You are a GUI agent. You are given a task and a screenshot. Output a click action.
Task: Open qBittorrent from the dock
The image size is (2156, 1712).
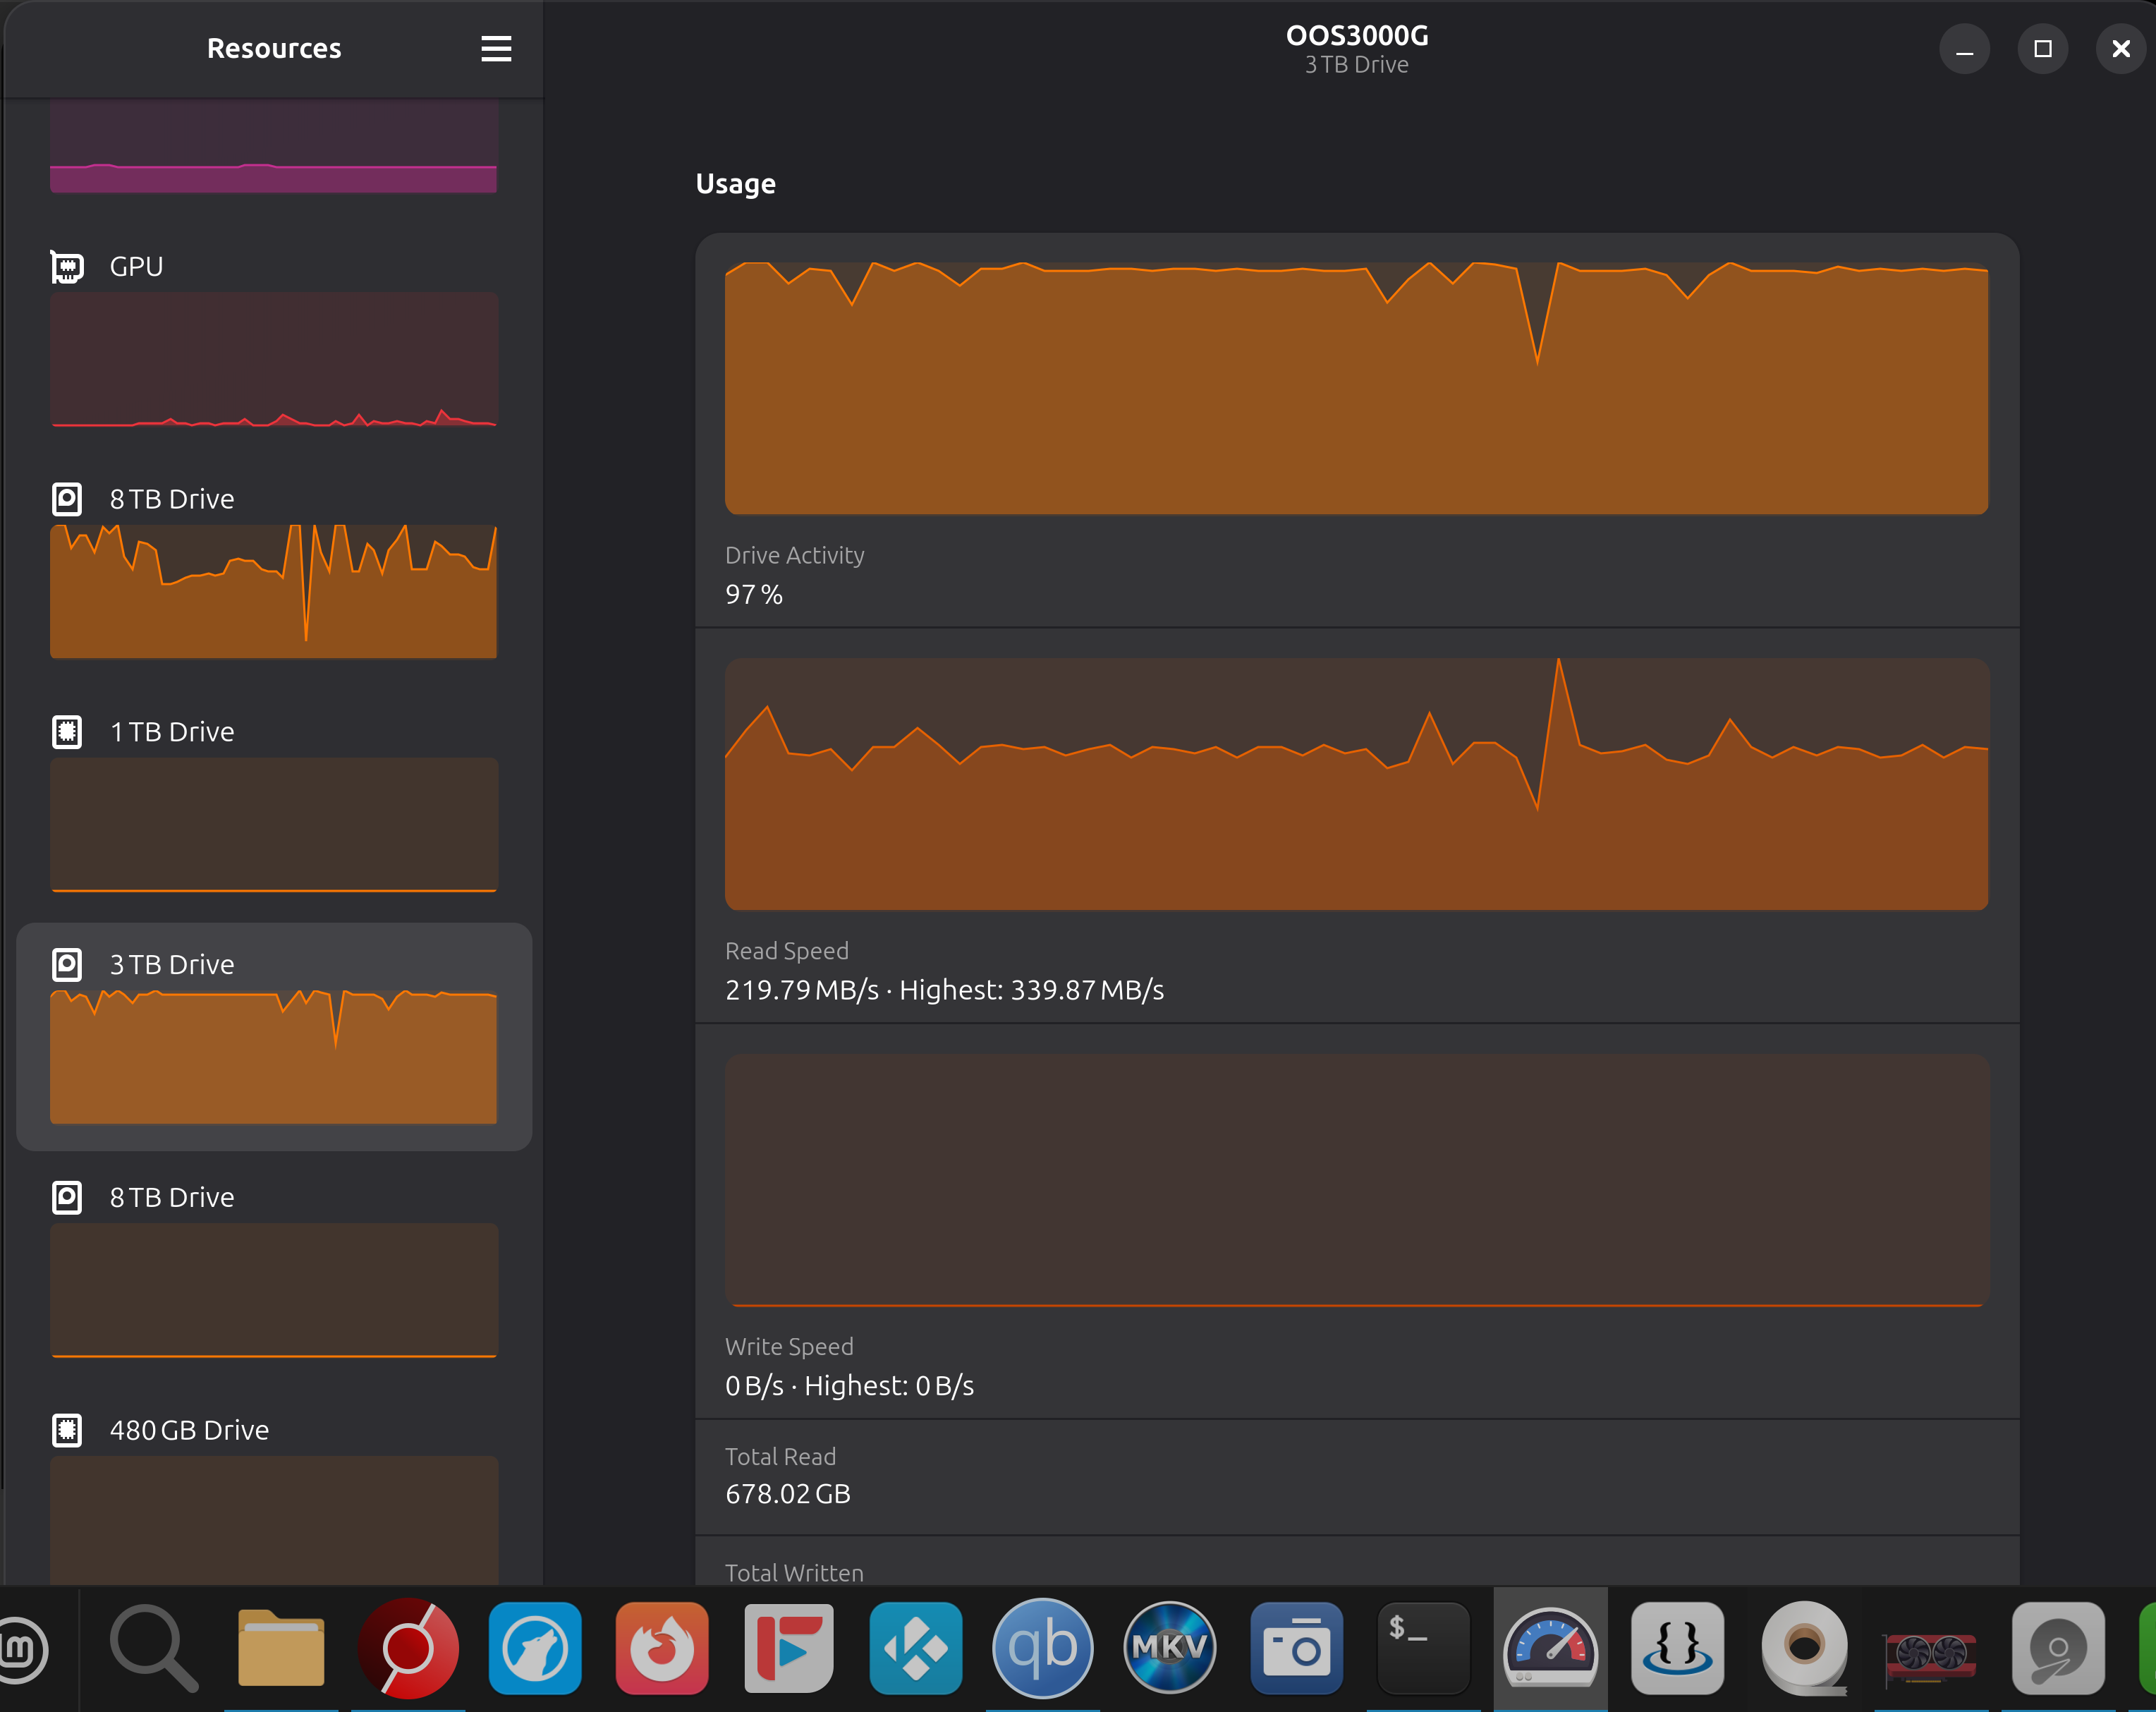pyautogui.click(x=1042, y=1647)
